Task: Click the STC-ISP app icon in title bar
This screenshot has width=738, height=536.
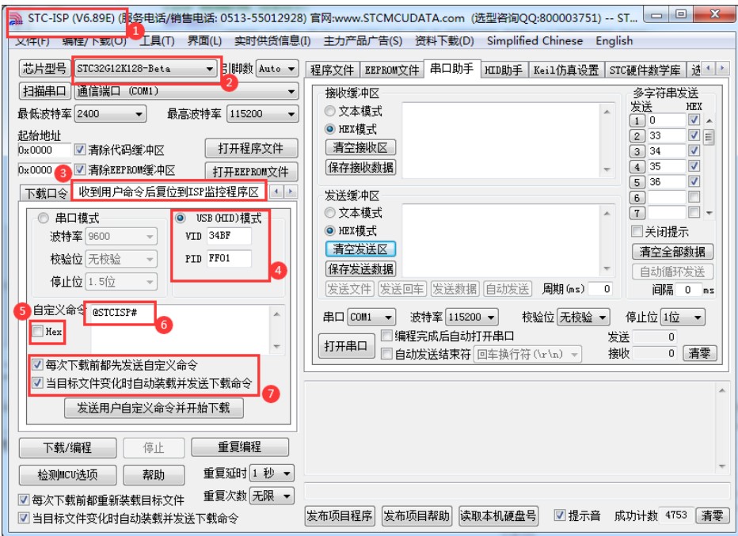Action: pos(16,18)
